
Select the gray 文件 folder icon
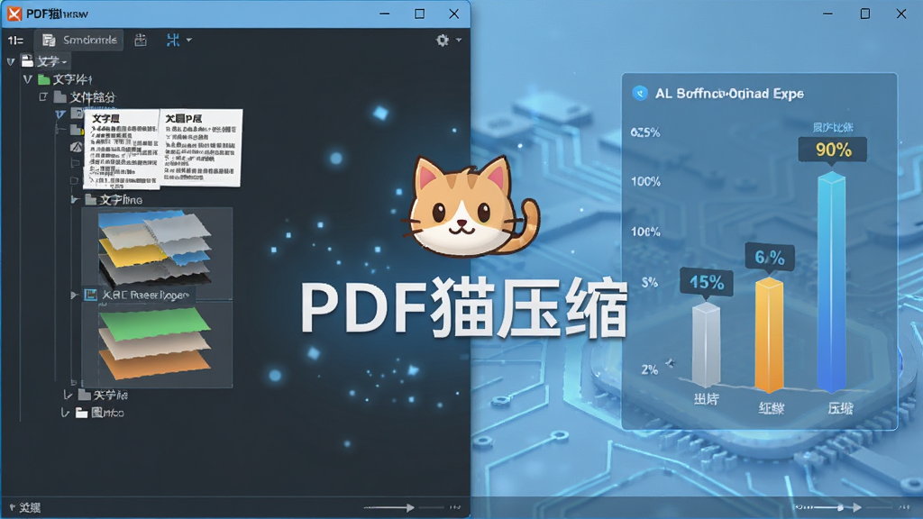tap(60, 96)
